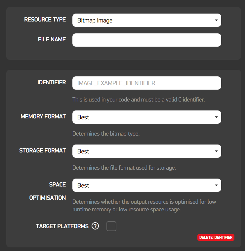Click the low runtime memory description text

[x=144, y=205]
